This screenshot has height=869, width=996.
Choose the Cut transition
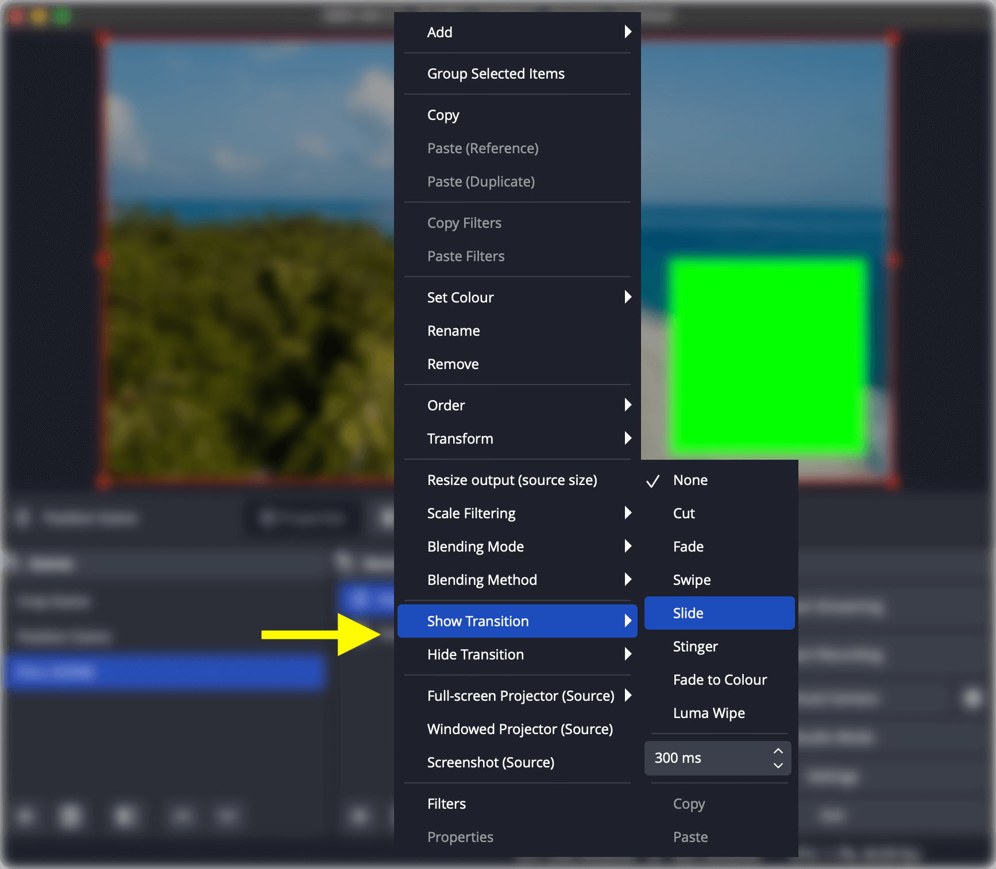click(x=684, y=514)
